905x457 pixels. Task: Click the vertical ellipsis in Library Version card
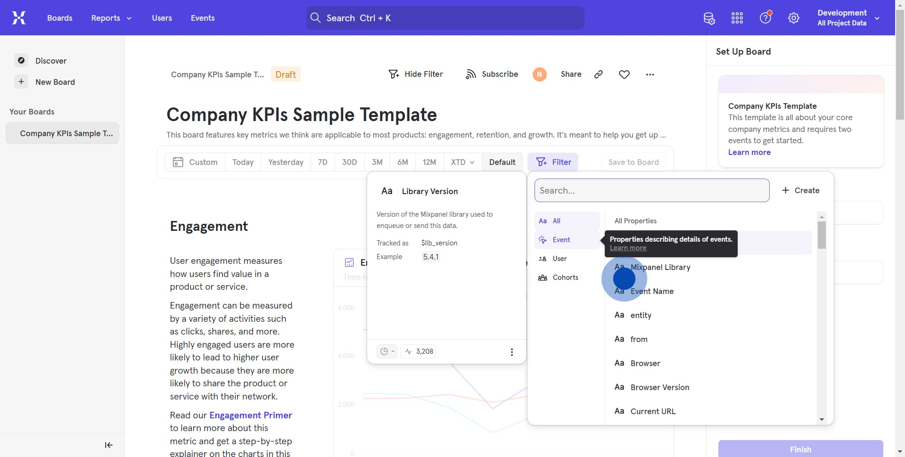[x=512, y=352]
